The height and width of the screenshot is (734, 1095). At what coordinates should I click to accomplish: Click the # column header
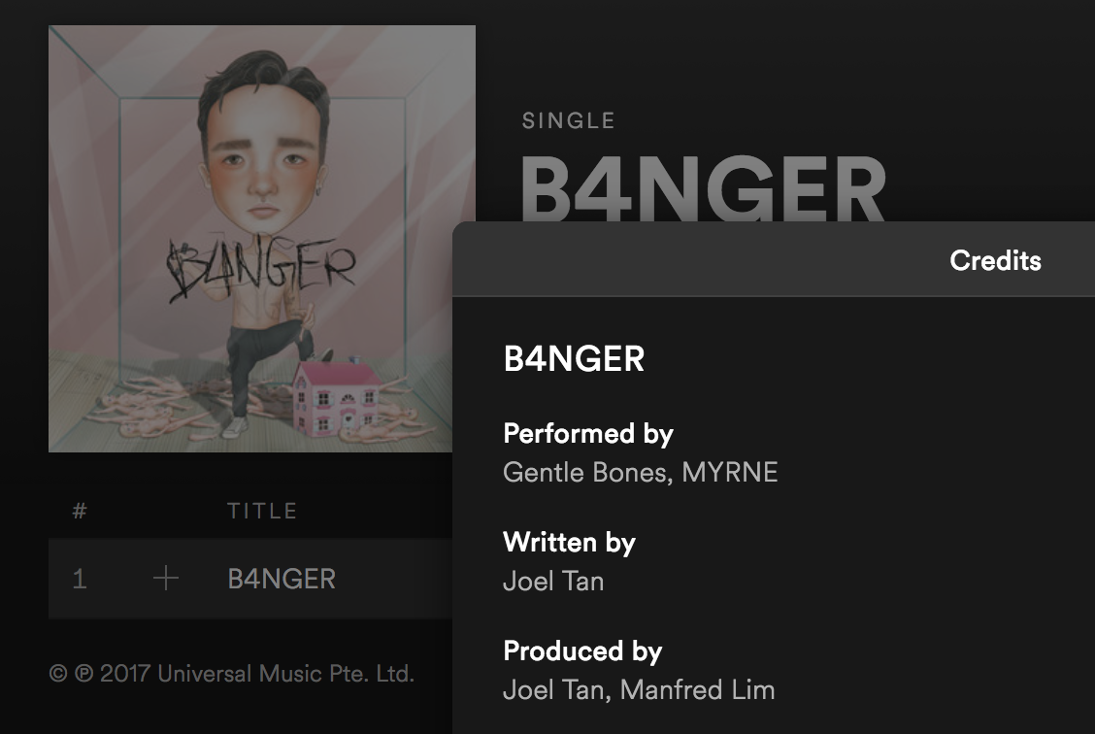coord(80,512)
